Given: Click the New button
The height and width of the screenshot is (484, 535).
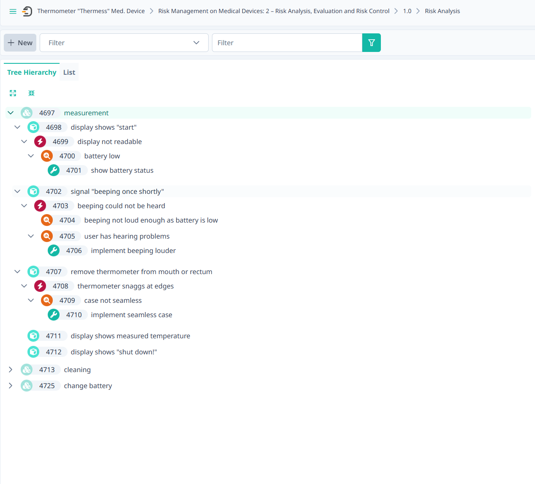Looking at the screenshot, I should pyautogui.click(x=20, y=43).
